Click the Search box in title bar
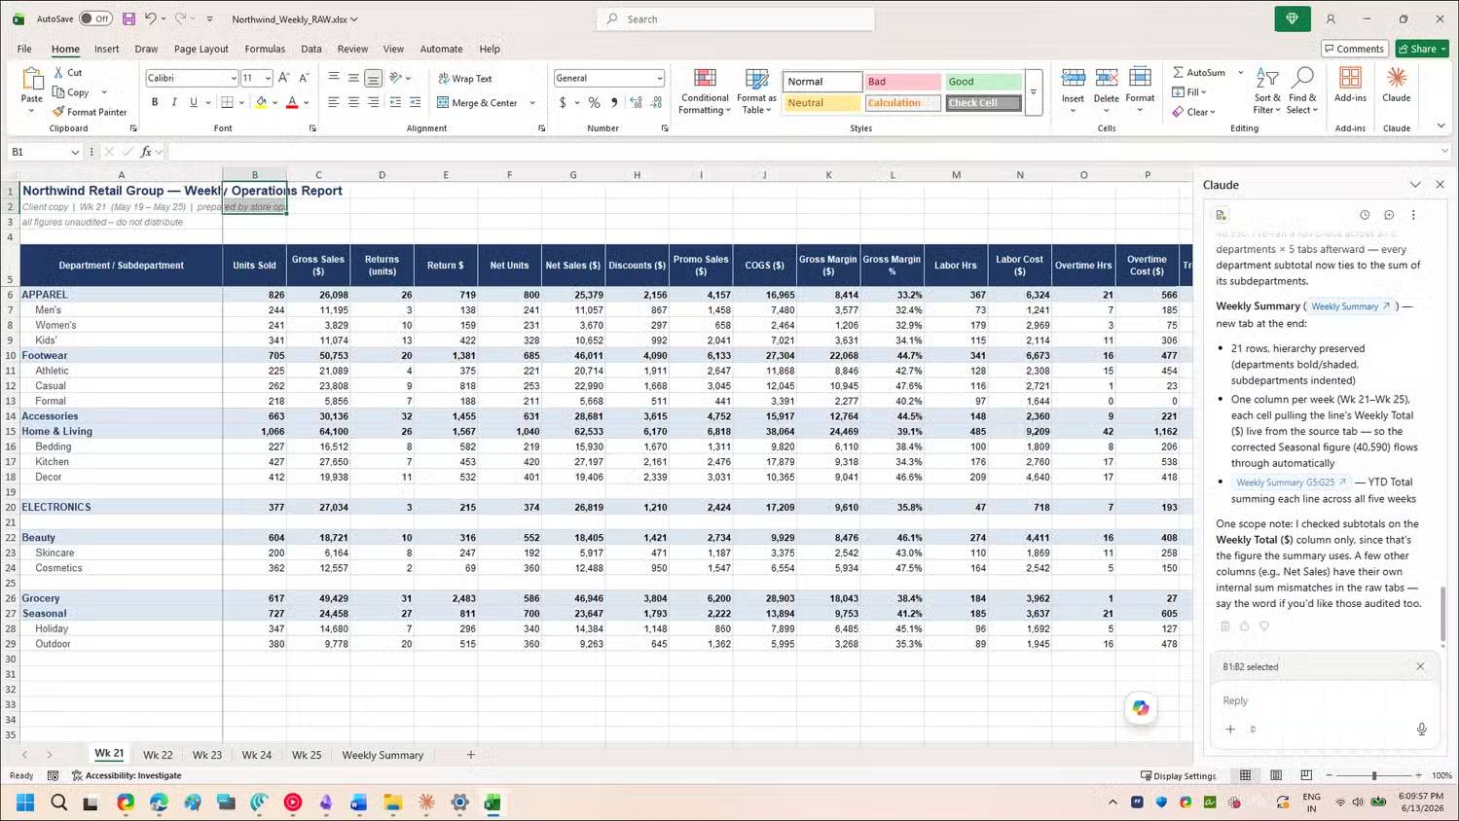Viewport: 1459px width, 821px height. pos(735,18)
